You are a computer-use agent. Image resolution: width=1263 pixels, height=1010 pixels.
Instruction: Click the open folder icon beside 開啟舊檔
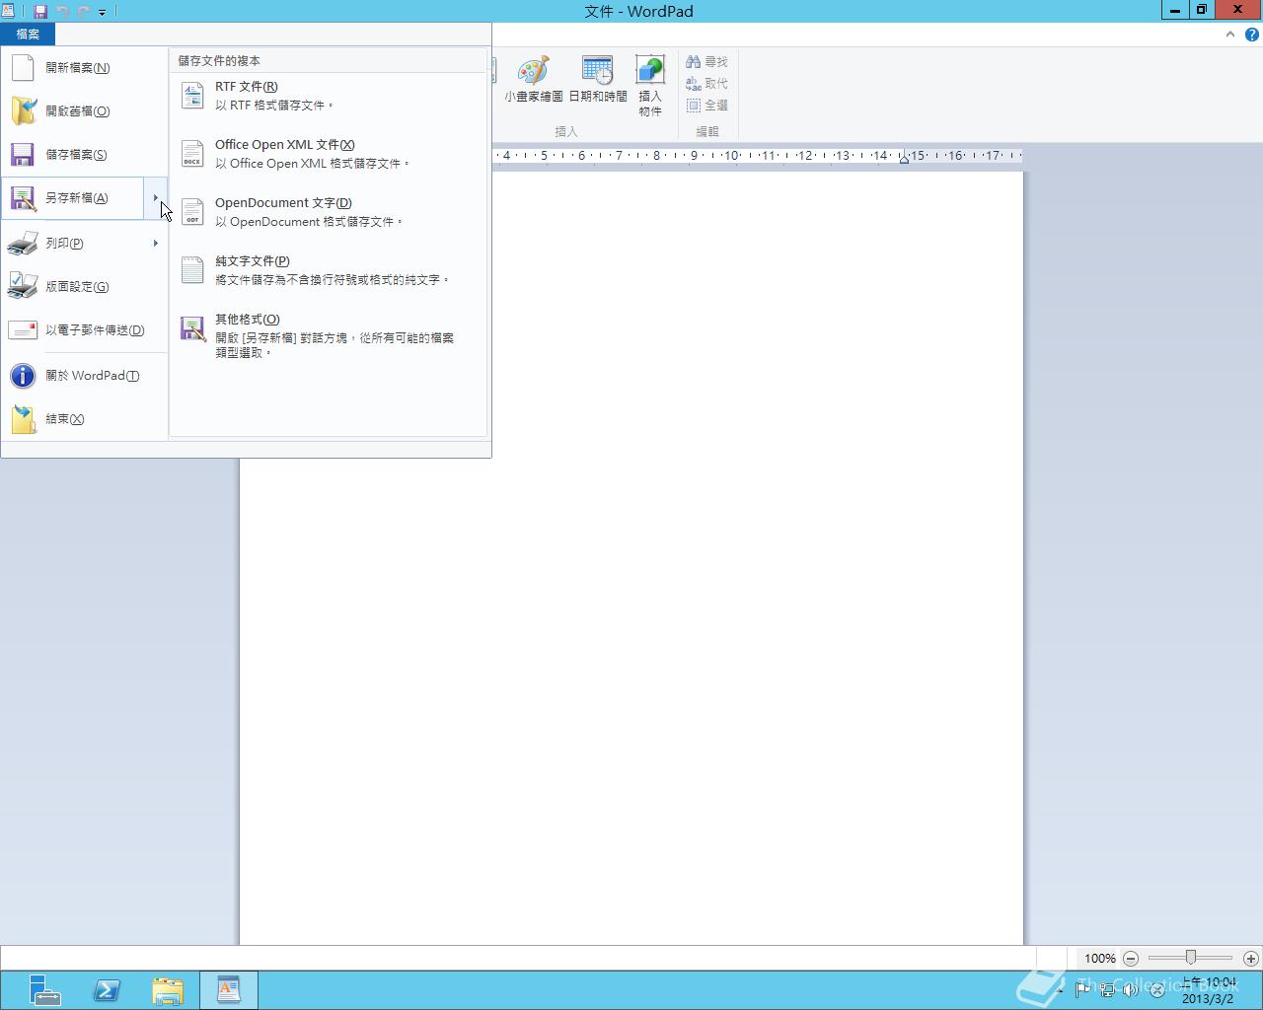(x=23, y=110)
